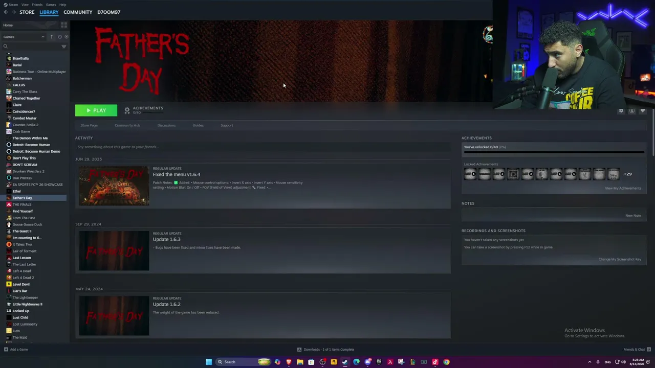
Task: Open File Explorer from the taskbar
Action: (300, 362)
